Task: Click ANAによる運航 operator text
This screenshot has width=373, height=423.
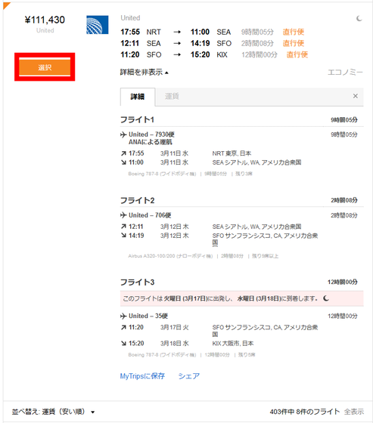Action: click(x=151, y=142)
